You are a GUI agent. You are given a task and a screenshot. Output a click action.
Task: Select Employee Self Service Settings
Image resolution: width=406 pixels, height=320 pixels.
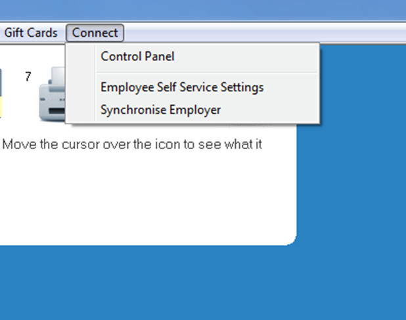pos(192,87)
